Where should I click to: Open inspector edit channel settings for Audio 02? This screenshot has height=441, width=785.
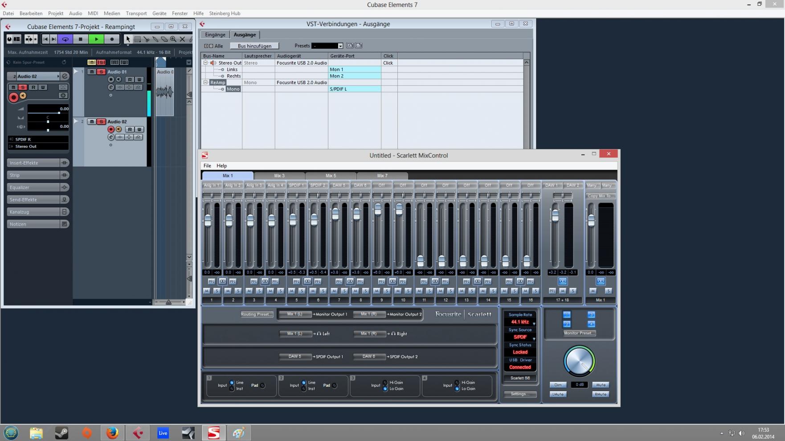[x=65, y=76]
